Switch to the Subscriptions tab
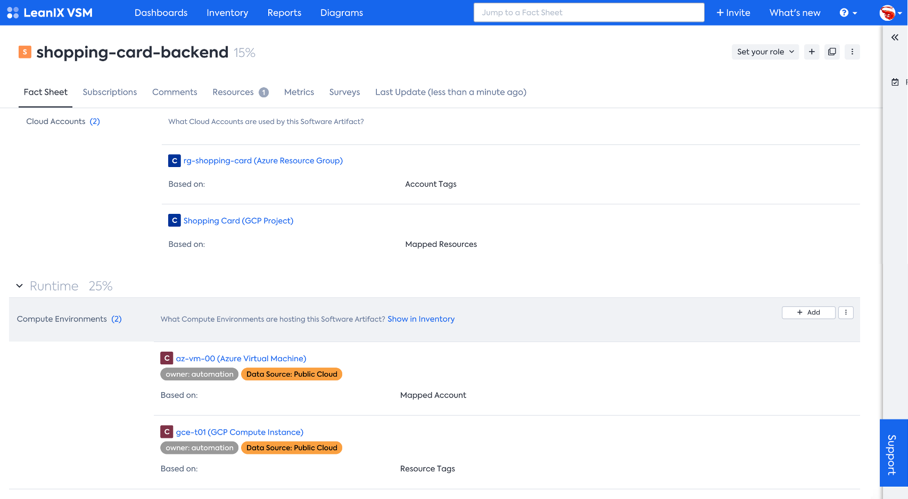 [110, 92]
